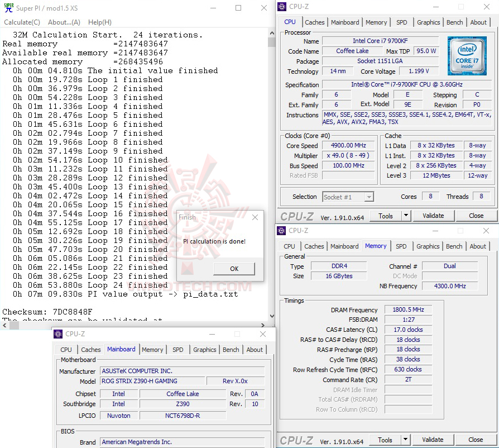Minimize the Super PI window
The image size is (499, 448).
(213, 8)
